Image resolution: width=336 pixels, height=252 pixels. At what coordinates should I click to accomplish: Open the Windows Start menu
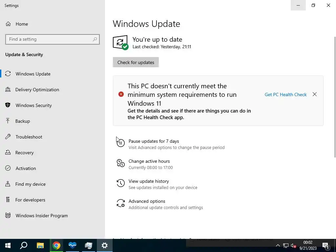8,245
